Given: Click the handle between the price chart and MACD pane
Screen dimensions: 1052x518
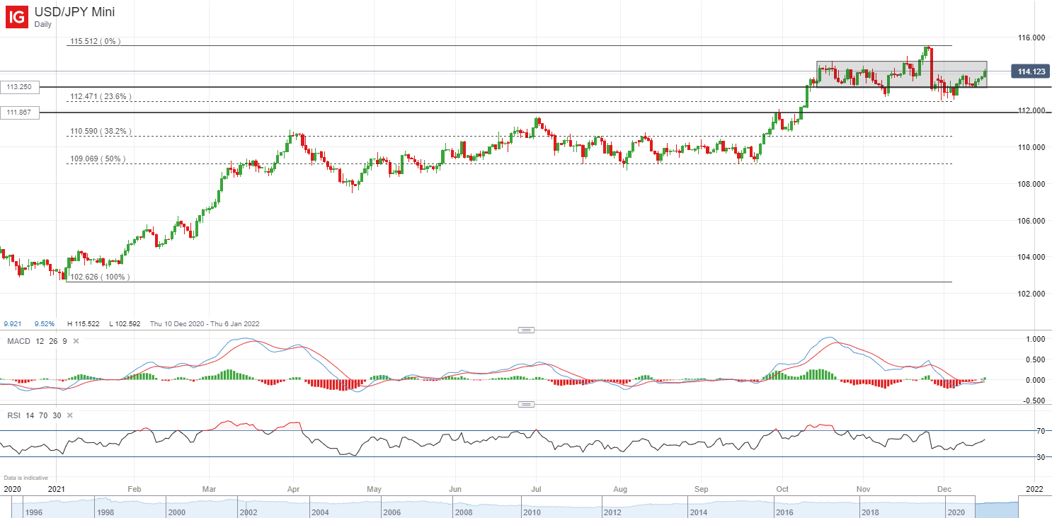Looking at the screenshot, I should 526,330.
